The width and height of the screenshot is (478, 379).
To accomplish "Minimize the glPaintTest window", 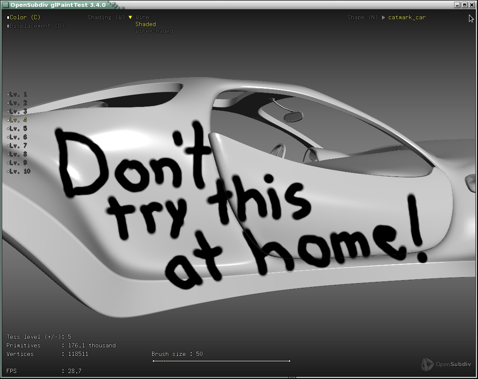I will 457,5.
